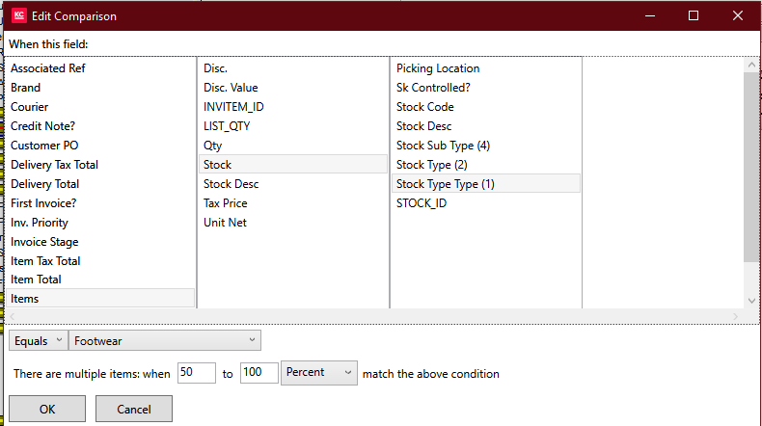Image resolution: width=762 pixels, height=426 pixels.
Task: Click the minimum value field showing 50
Action: (x=197, y=373)
